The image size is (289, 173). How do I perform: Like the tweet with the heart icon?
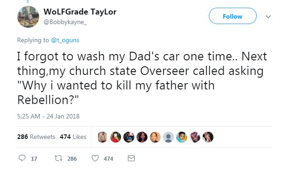95,158
